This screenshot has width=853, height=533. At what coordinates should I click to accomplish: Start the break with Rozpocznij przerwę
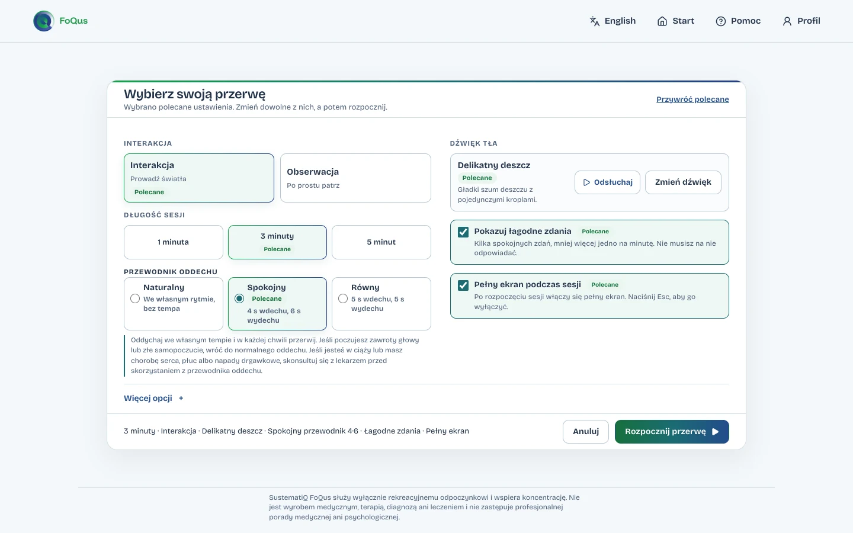pos(672,432)
